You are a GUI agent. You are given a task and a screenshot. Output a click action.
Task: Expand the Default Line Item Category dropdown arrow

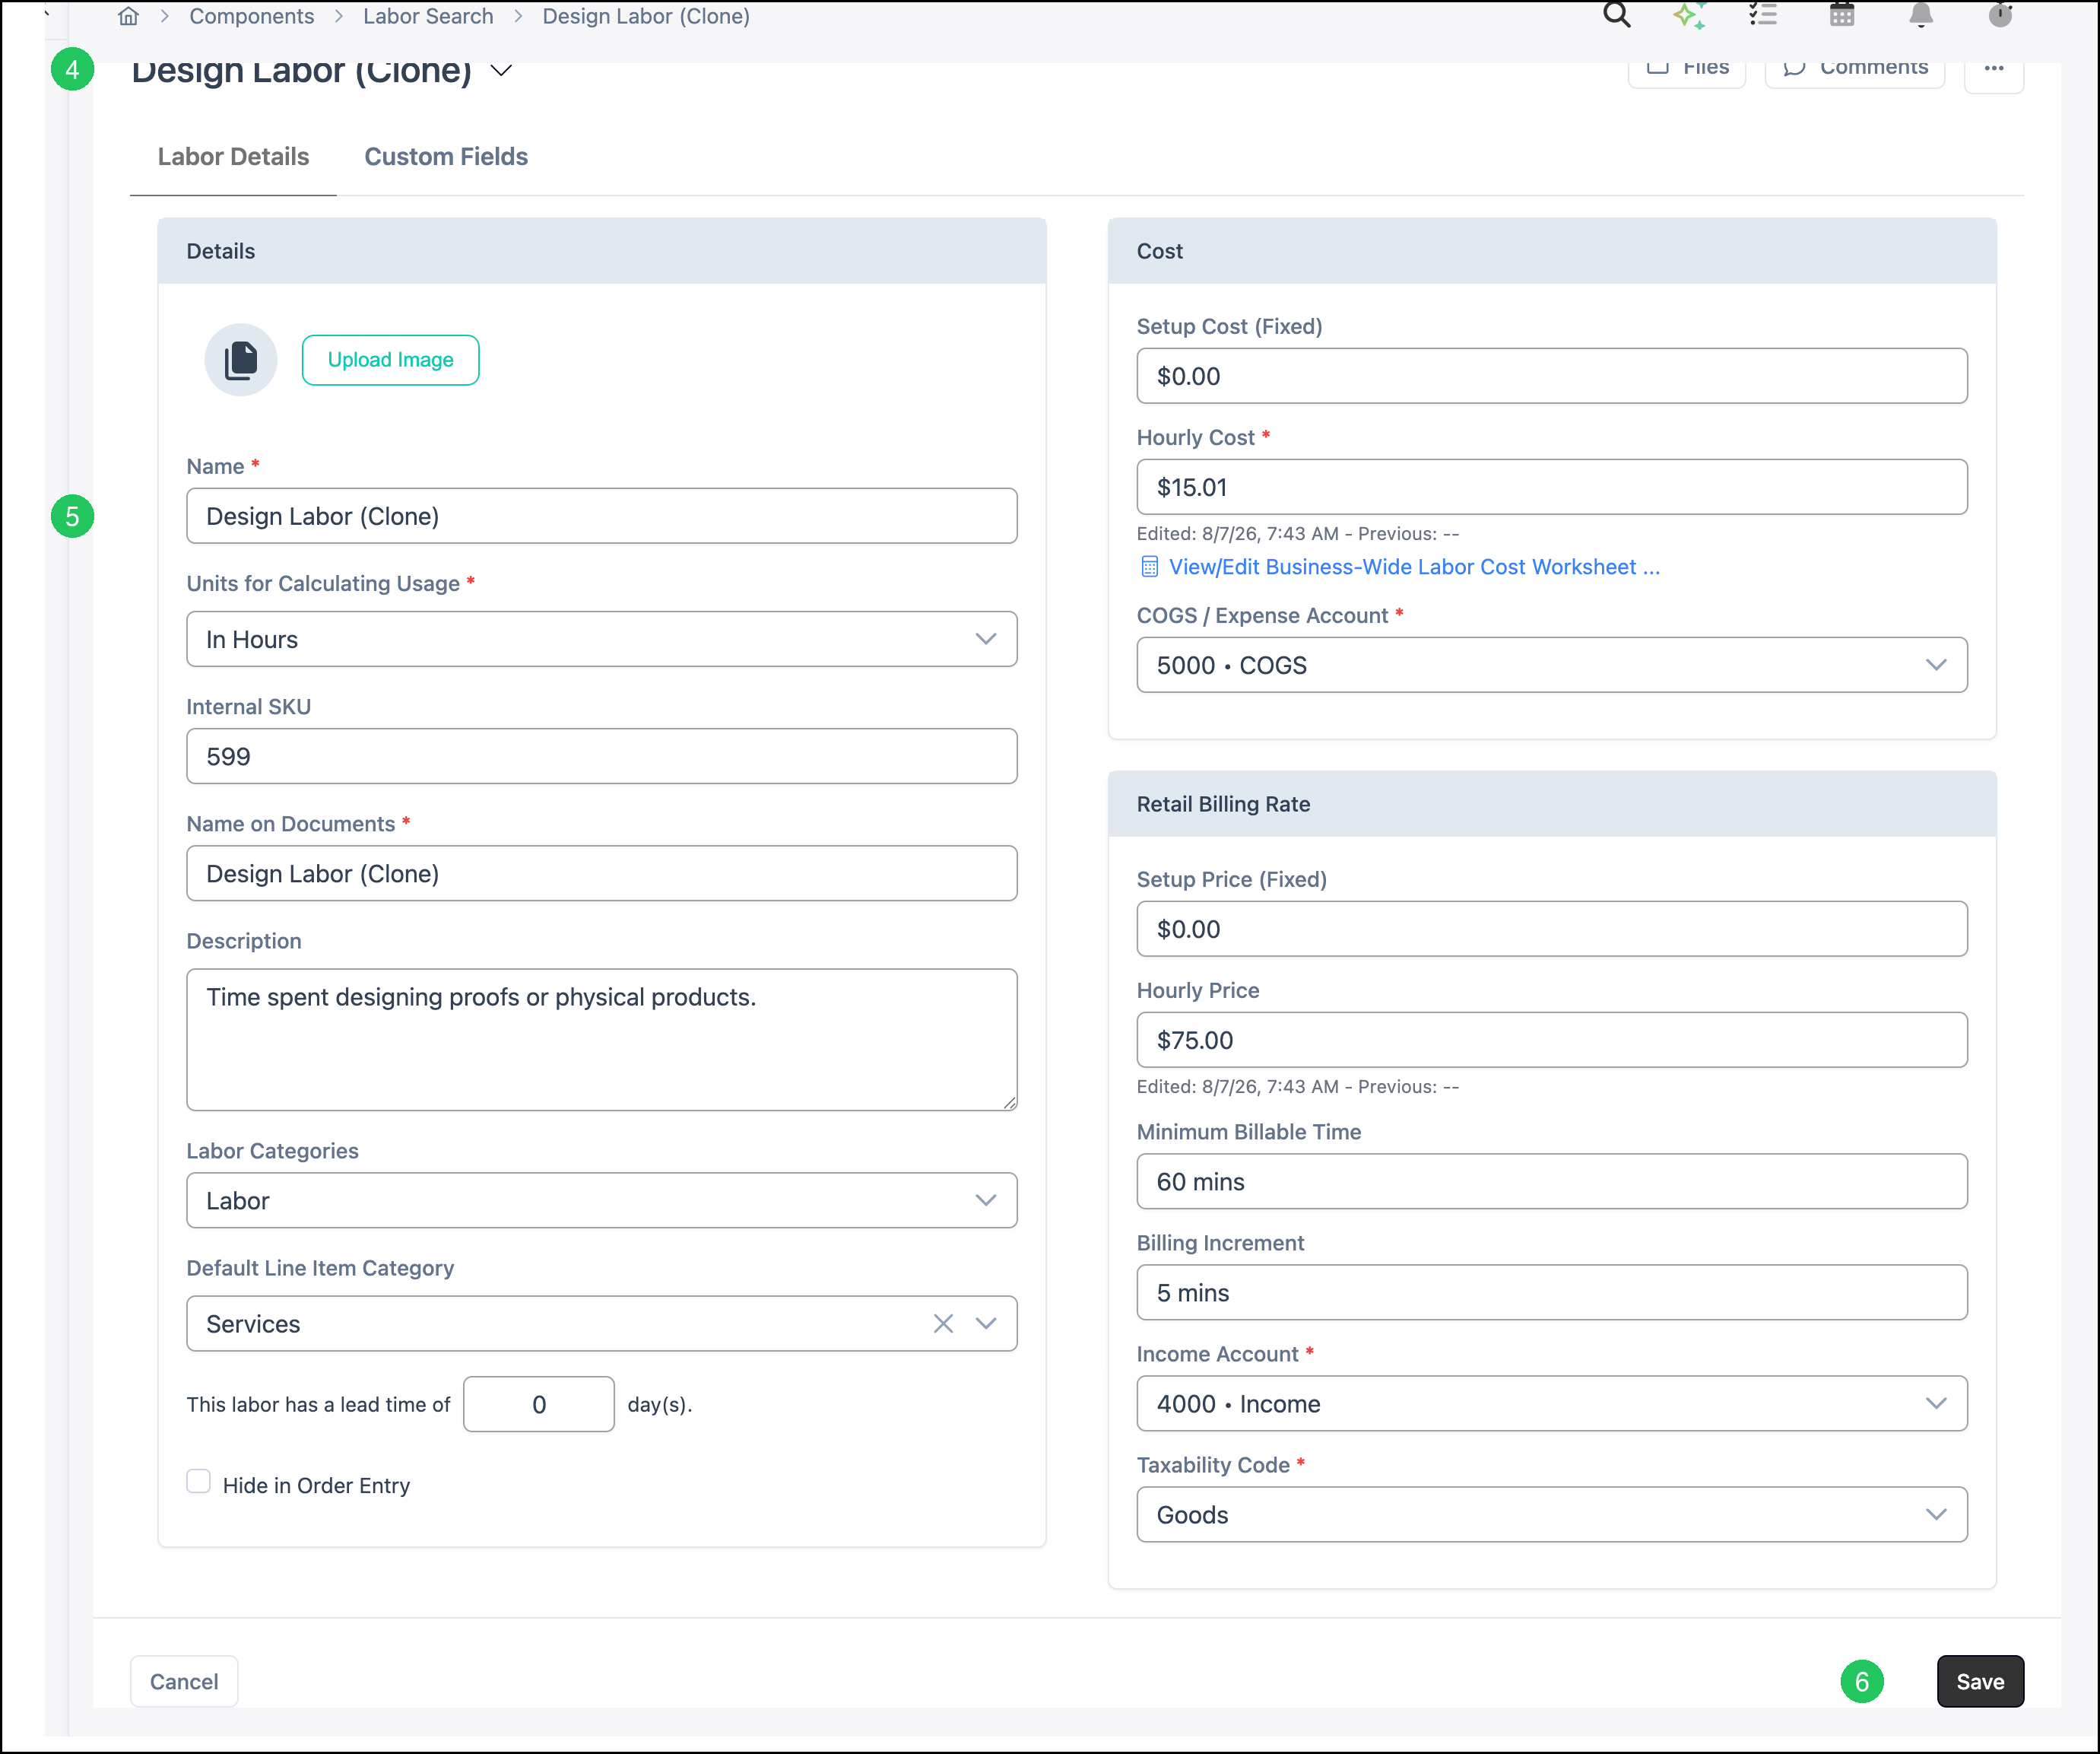point(986,1323)
